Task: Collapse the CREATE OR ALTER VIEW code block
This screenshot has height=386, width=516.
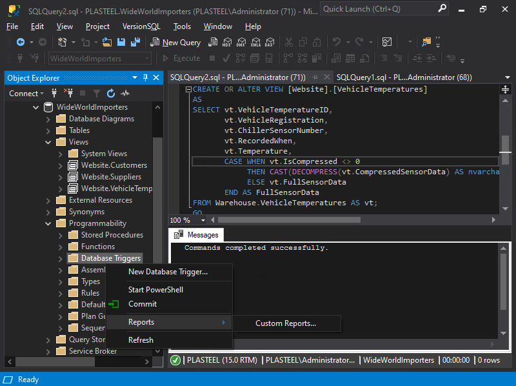Action: [x=188, y=90]
